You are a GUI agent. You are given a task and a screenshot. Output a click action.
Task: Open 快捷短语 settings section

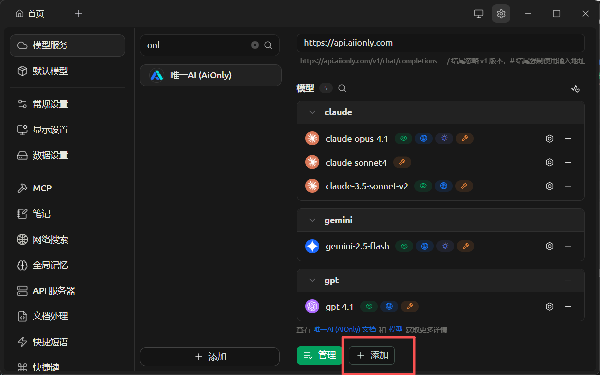(x=67, y=342)
